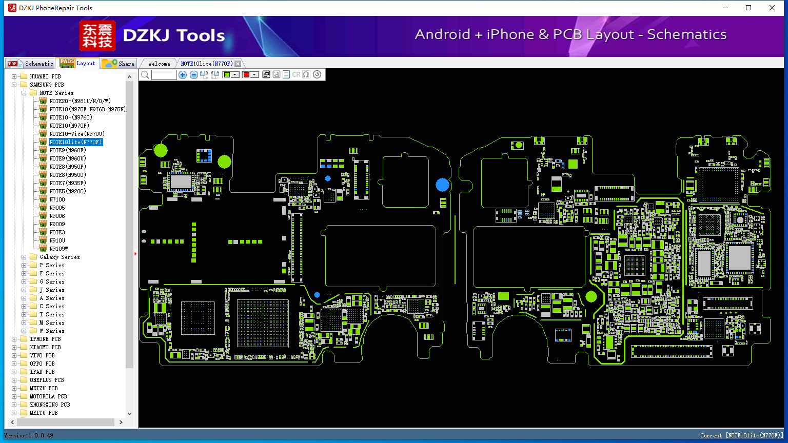Rotate the board layout counter-clockwise
The width and height of the screenshot is (788, 443).
[x=215, y=75]
